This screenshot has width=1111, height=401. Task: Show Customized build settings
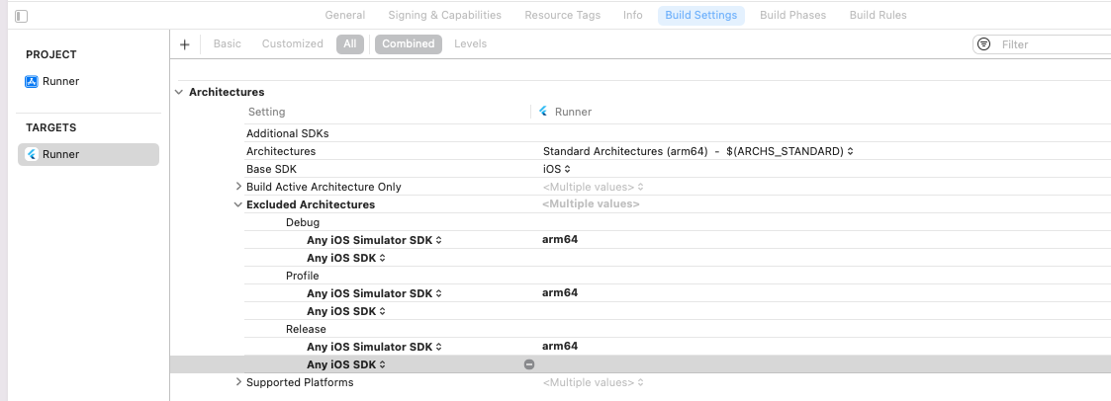292,44
